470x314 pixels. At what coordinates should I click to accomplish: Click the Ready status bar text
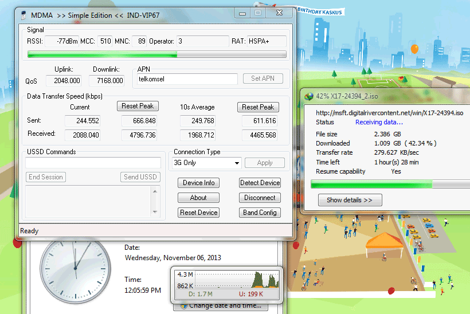tap(29, 231)
